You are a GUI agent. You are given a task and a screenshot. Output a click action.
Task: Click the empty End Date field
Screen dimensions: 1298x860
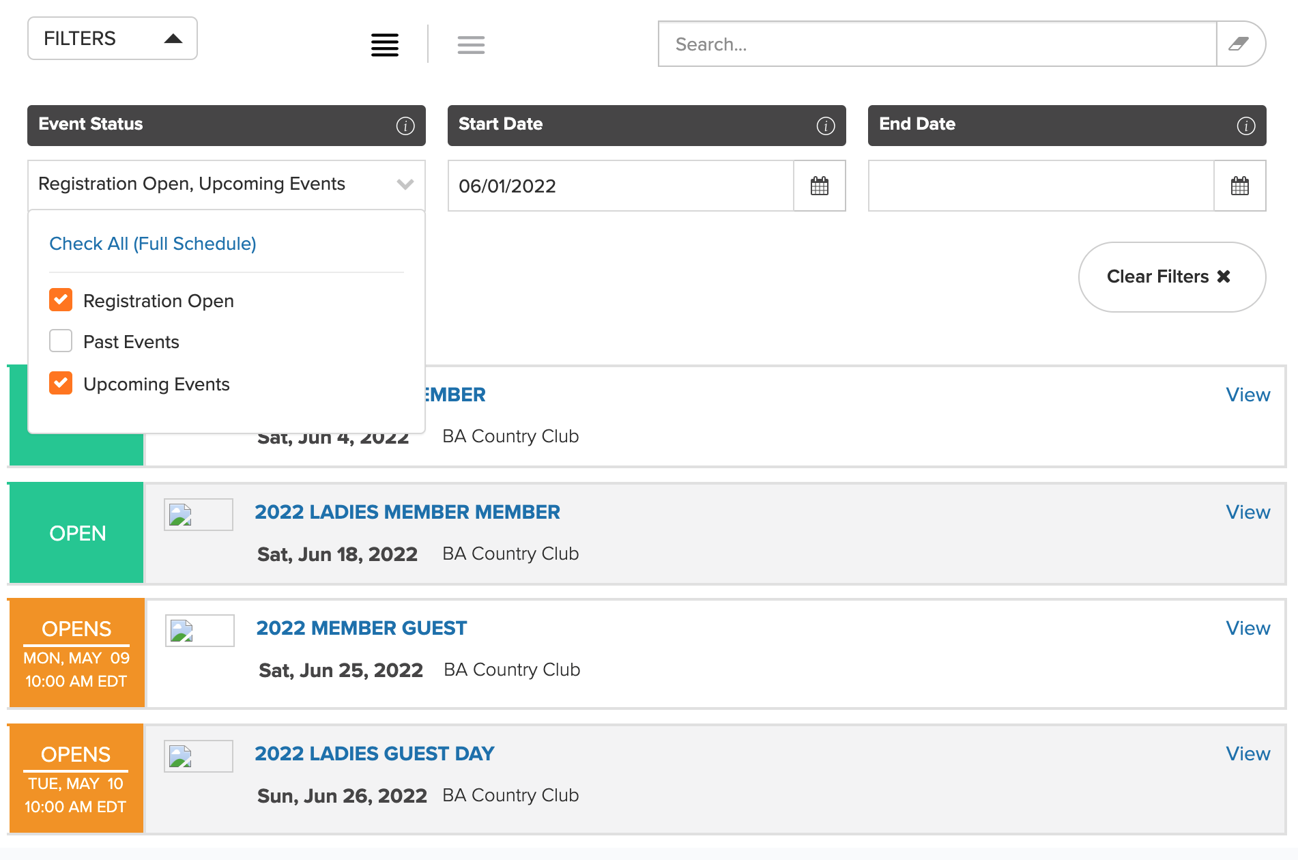click(x=1041, y=186)
